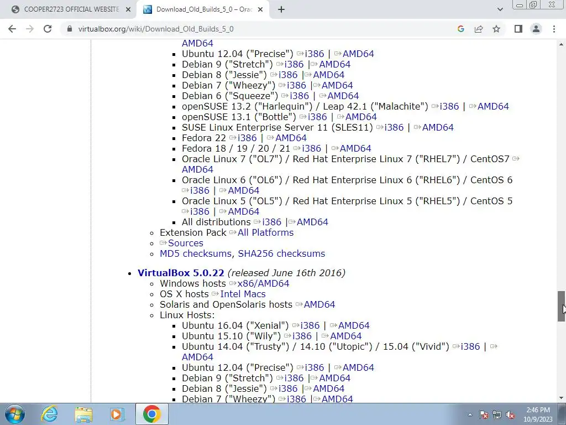
Task: Open the Chrome profile avatar
Action: (536, 29)
